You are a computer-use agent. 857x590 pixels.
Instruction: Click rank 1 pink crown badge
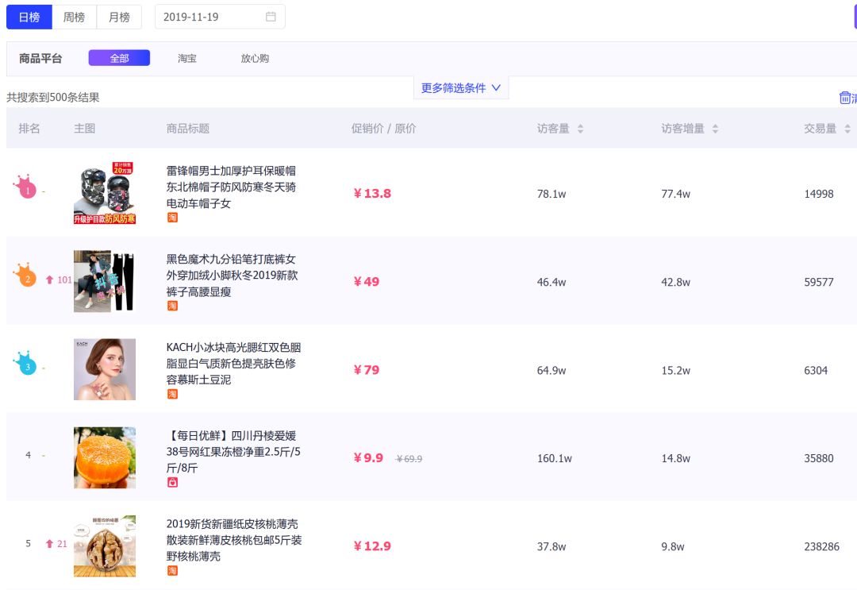(x=25, y=187)
